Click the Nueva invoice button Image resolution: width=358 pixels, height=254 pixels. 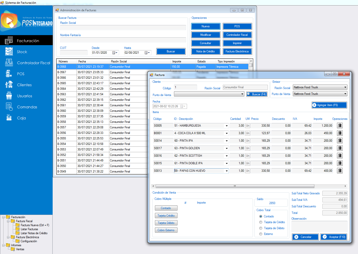point(206,26)
